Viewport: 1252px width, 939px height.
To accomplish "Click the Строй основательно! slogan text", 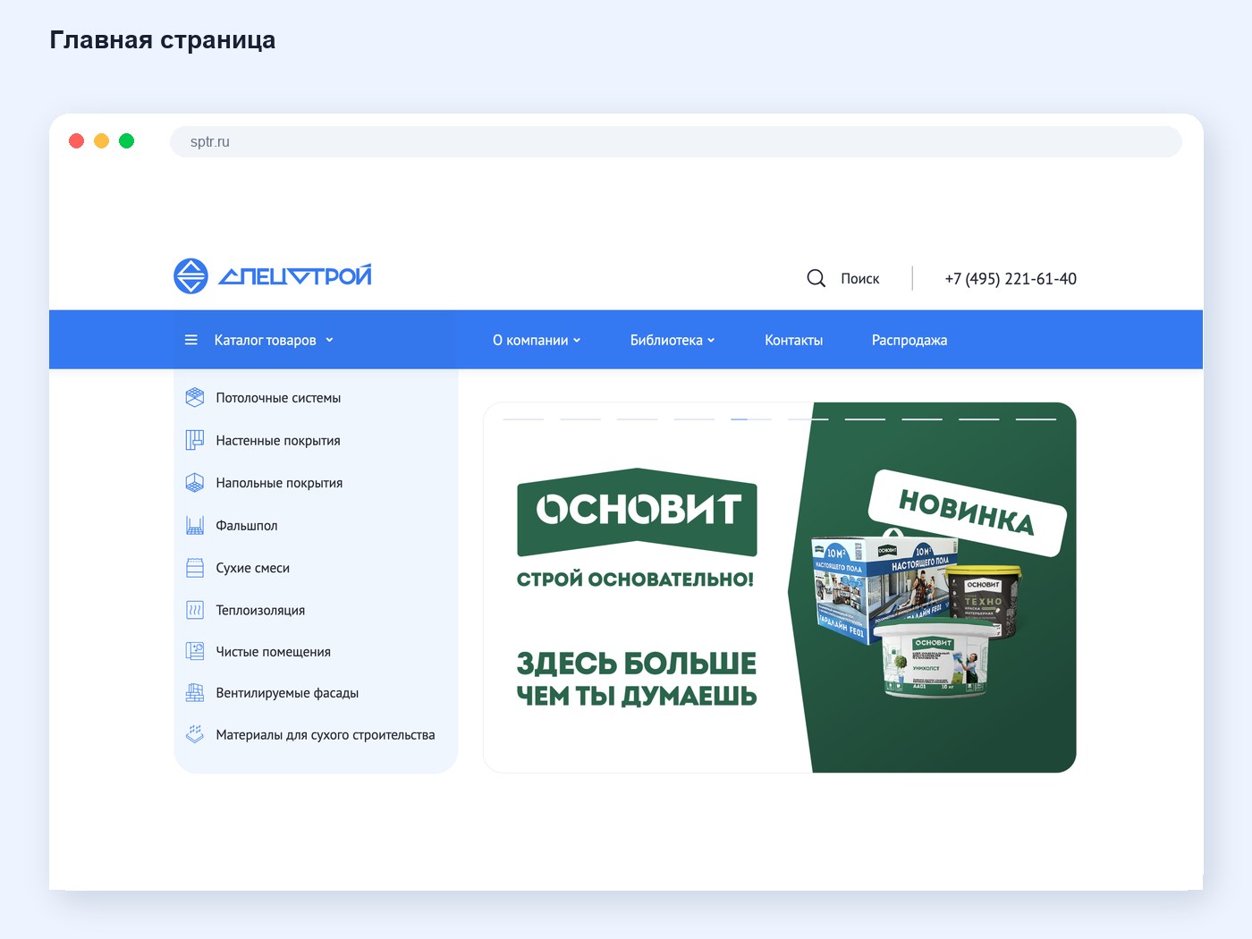I will point(635,579).
